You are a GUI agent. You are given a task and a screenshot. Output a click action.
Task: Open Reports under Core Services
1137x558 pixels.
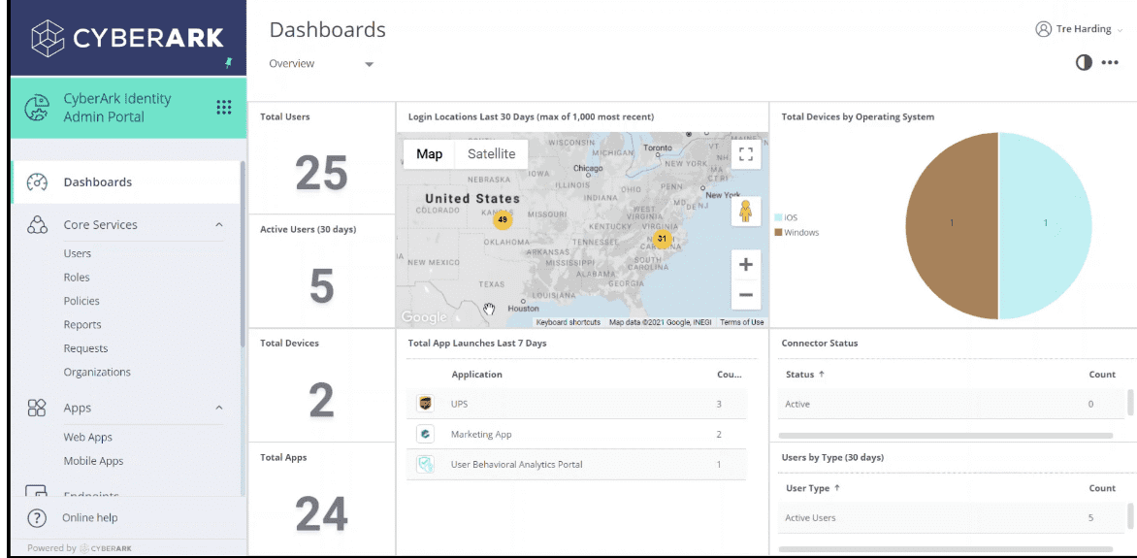(82, 324)
